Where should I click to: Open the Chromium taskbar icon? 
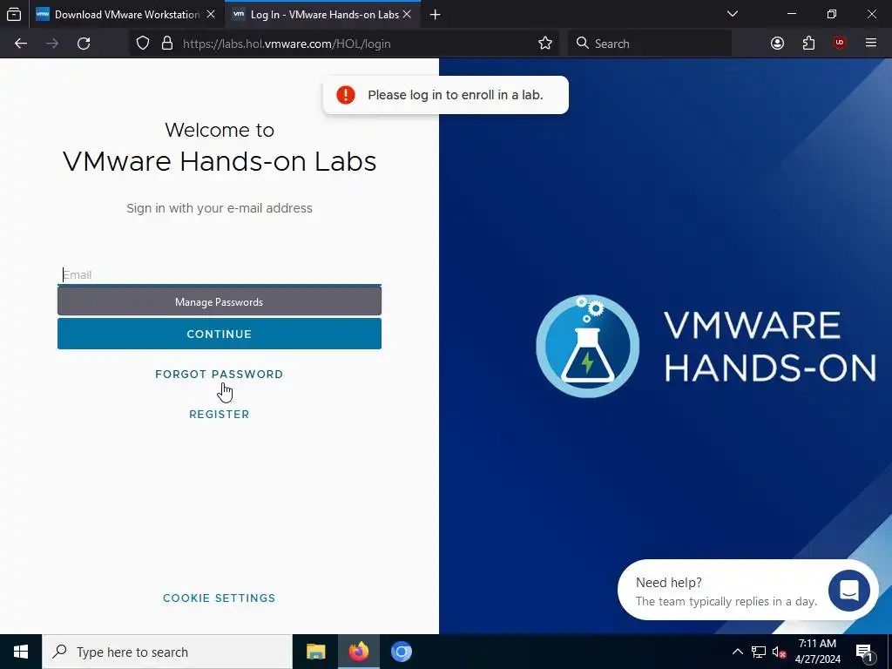click(x=401, y=652)
